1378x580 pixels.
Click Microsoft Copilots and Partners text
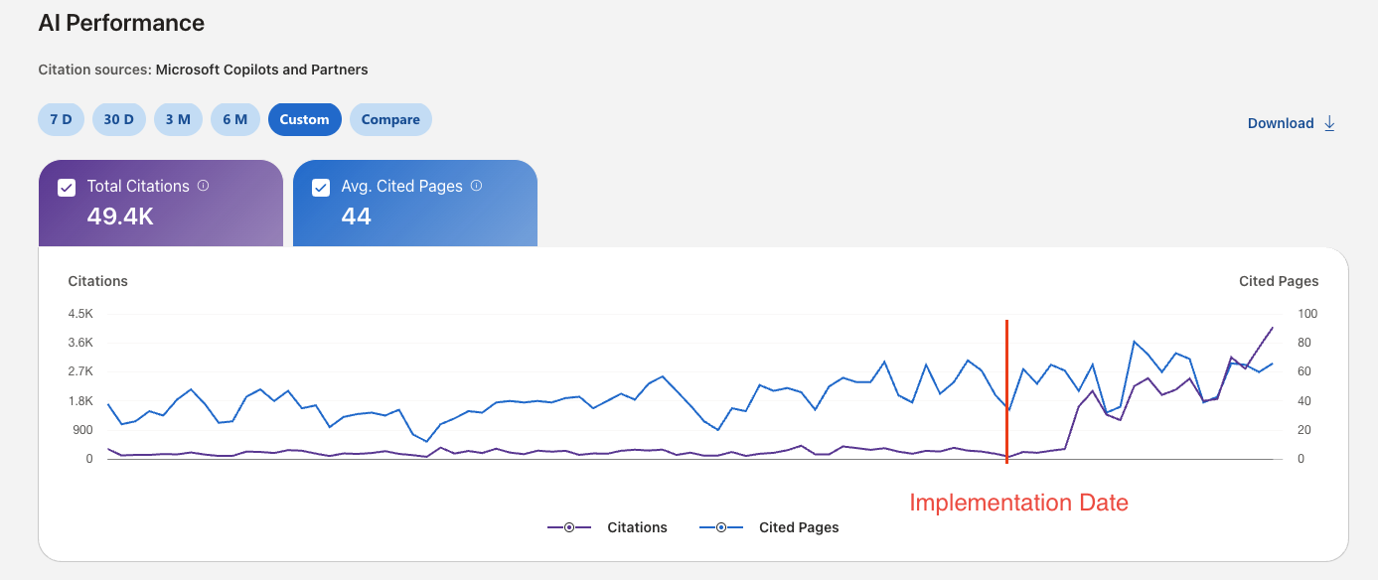tap(262, 70)
